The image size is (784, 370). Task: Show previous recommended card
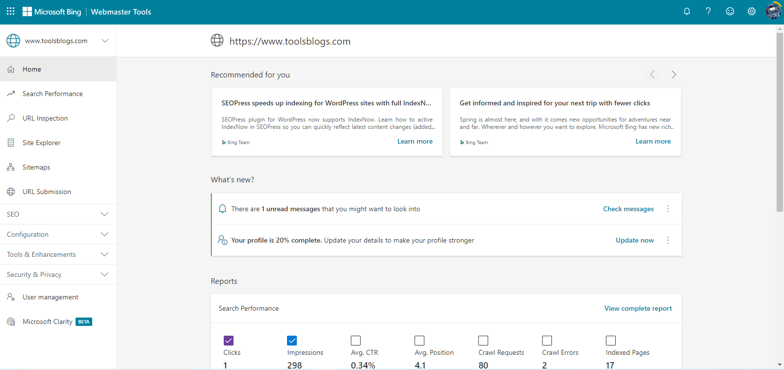(652, 74)
